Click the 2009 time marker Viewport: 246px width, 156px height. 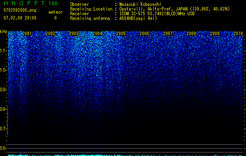(x=215, y=33)
